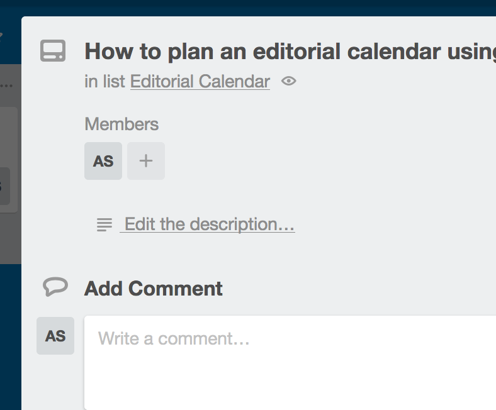The height and width of the screenshot is (410, 496).
Task: Click the AS avatar beside the comment box
Action: point(55,336)
